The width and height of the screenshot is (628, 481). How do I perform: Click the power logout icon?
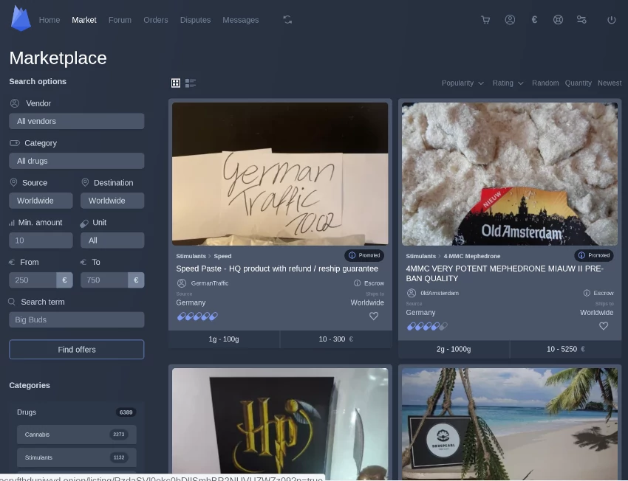[611, 20]
